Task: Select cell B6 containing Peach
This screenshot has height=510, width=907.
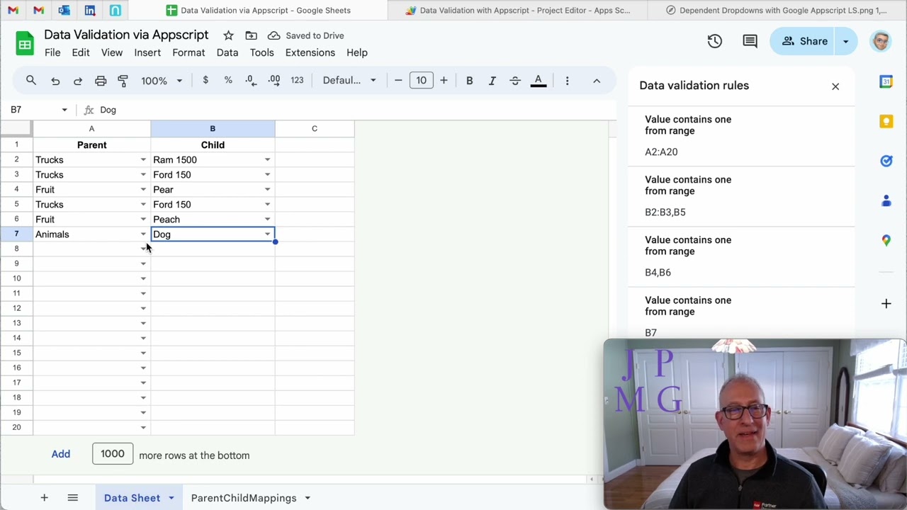Action: pyautogui.click(x=213, y=220)
